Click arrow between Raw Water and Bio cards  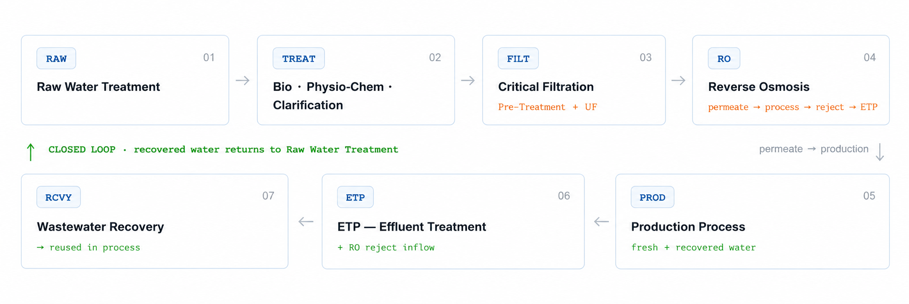coord(243,80)
